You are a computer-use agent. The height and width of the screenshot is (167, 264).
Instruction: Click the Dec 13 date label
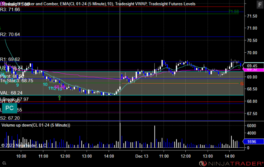click(x=142, y=156)
